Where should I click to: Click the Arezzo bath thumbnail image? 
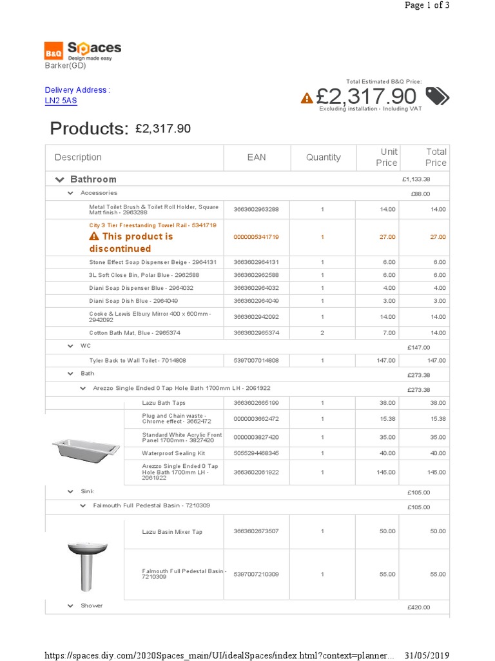85,447
